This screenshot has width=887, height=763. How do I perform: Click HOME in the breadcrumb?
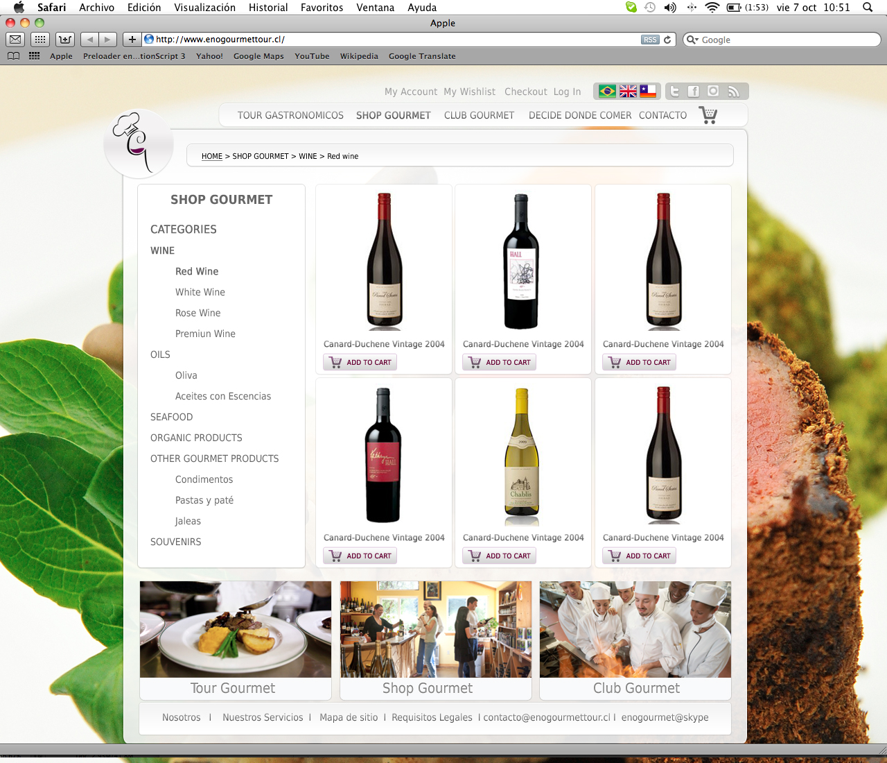(212, 156)
